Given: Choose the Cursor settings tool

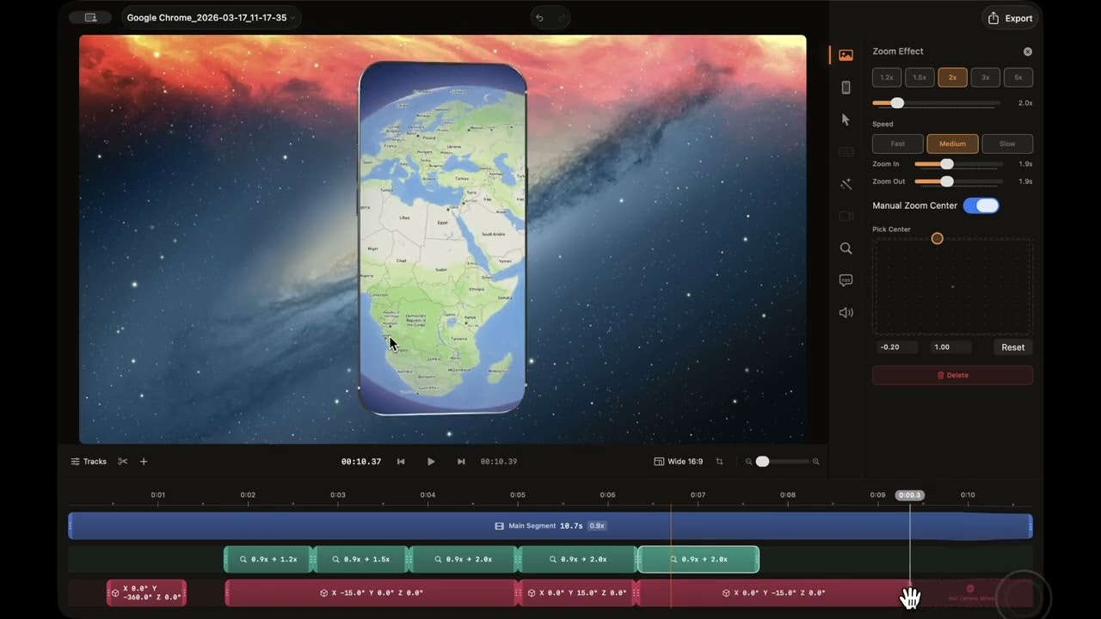Looking at the screenshot, I should coord(846,120).
